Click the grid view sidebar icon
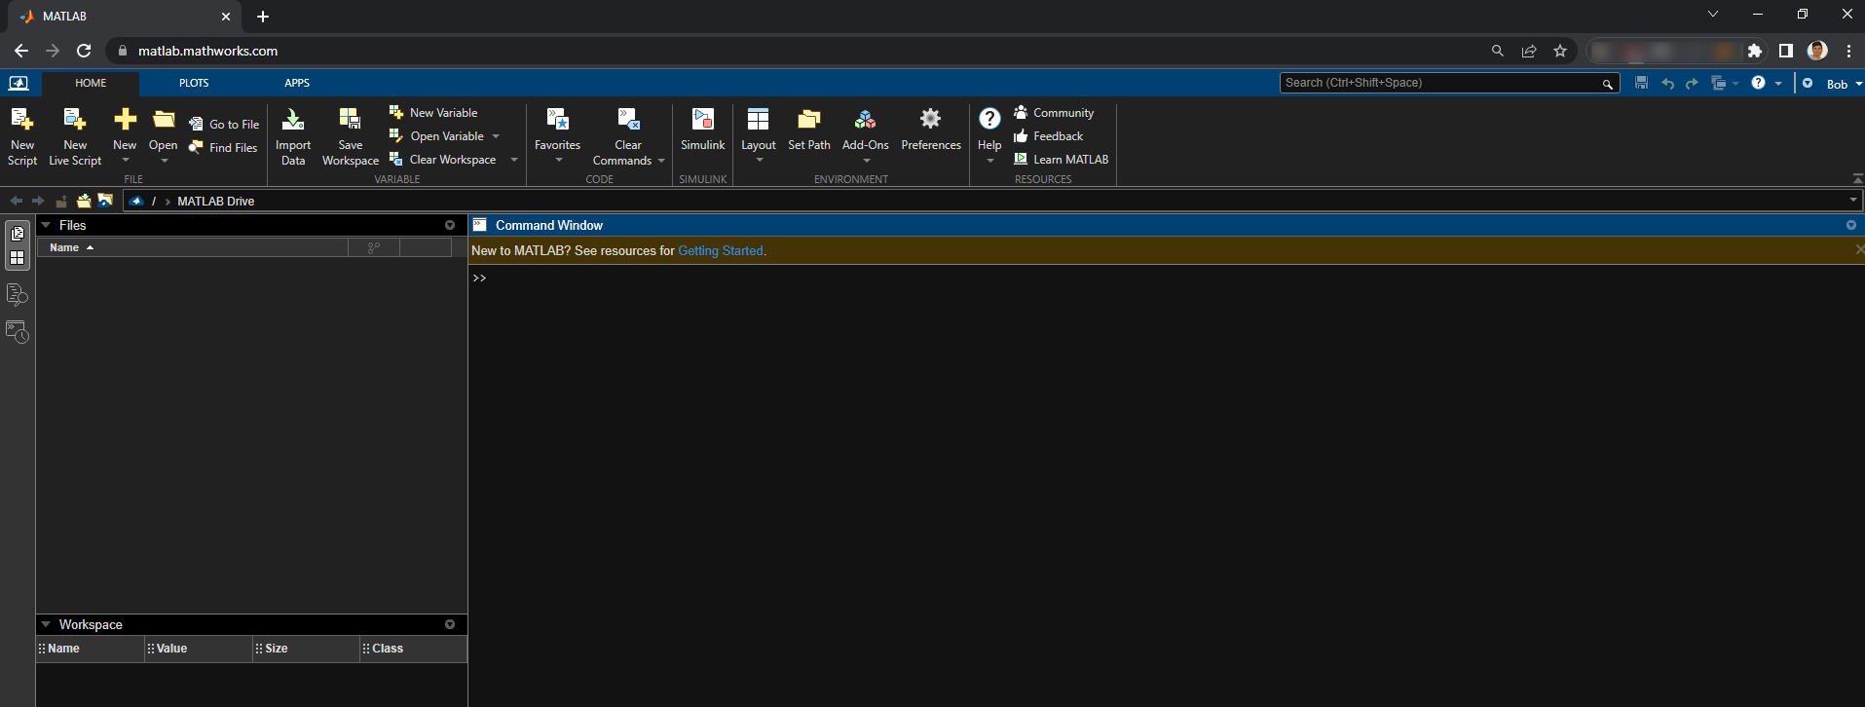1865x707 pixels. tap(18, 258)
